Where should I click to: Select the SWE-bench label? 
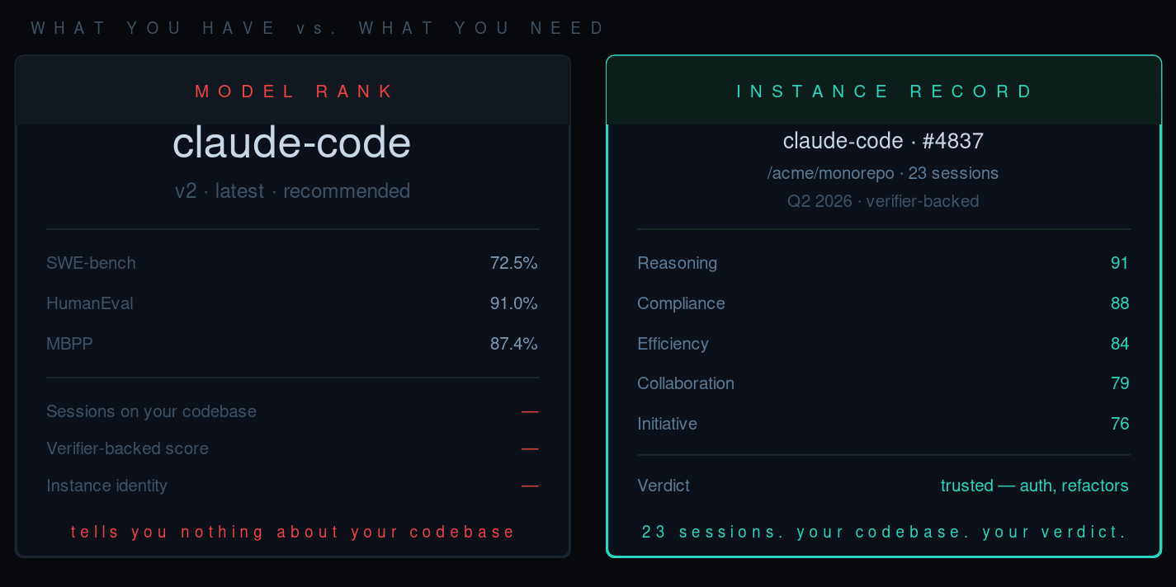91,263
